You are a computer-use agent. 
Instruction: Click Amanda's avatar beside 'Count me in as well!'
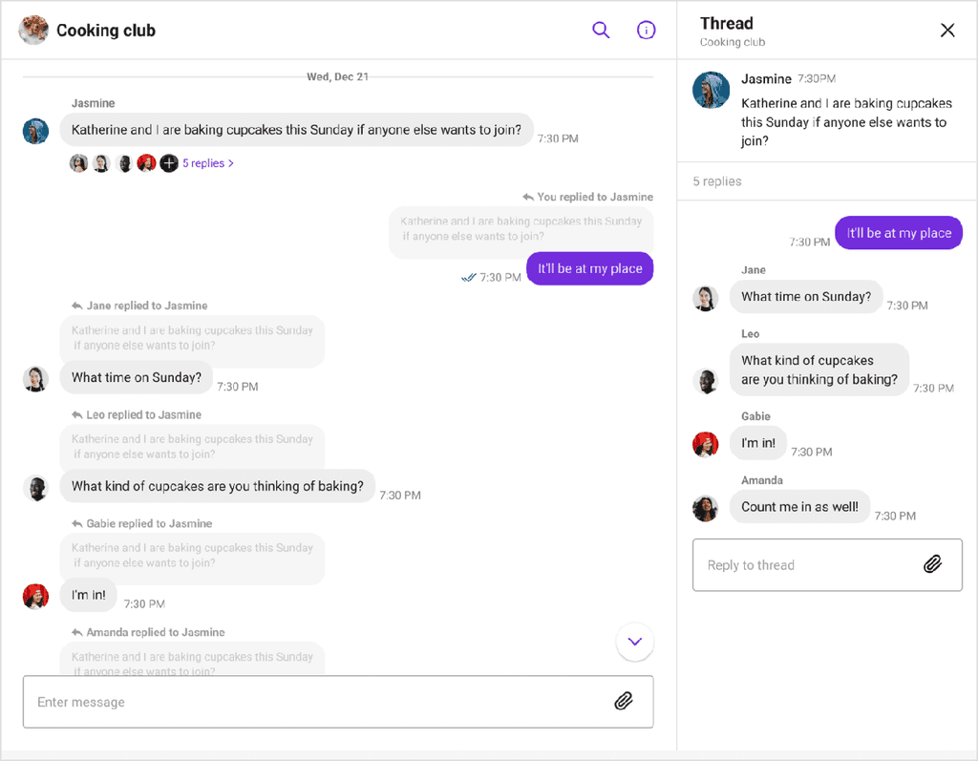click(706, 507)
